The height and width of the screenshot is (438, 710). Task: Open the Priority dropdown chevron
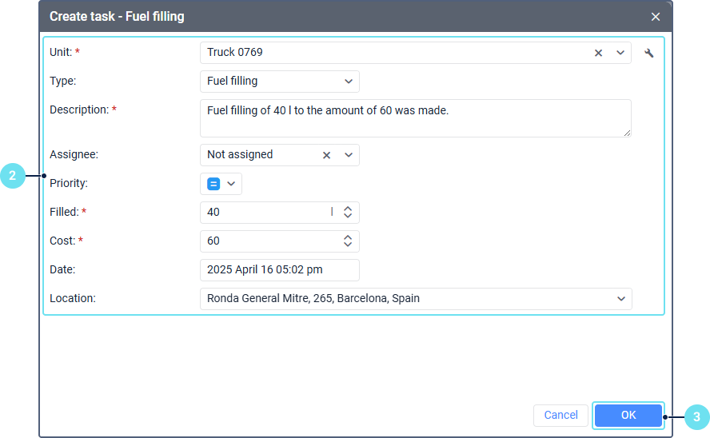click(x=231, y=184)
